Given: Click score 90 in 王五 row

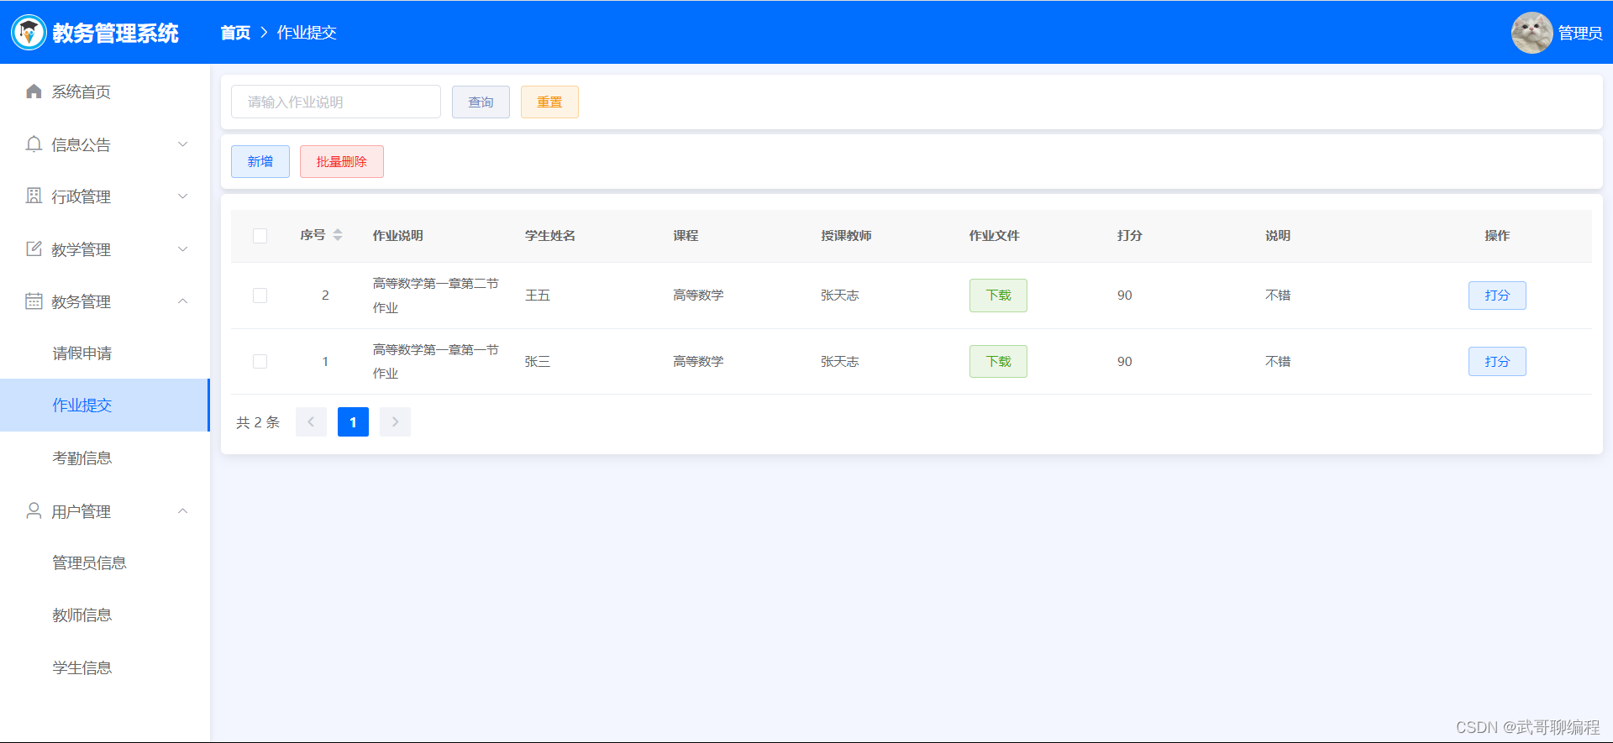Looking at the screenshot, I should pos(1125,296).
